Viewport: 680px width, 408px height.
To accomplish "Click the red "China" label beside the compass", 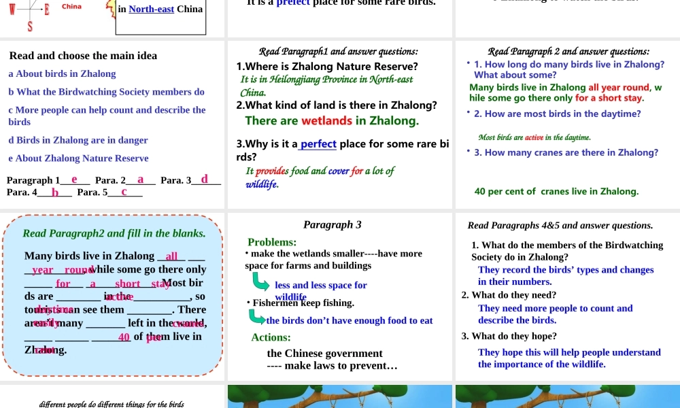I will point(71,7).
